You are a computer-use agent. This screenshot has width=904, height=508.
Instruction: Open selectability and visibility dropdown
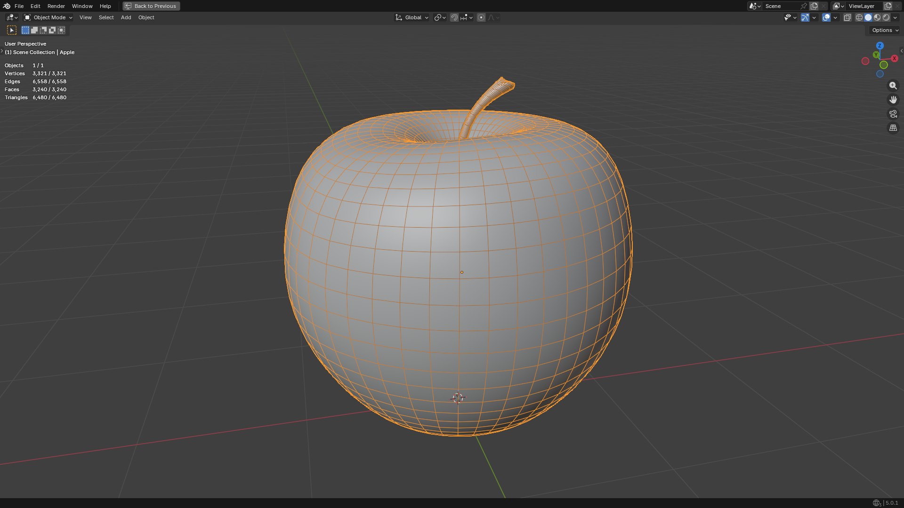(x=790, y=17)
